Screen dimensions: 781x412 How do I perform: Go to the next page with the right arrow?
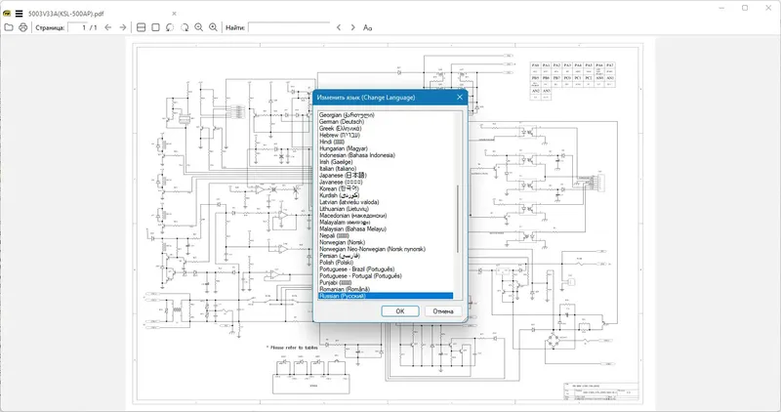[123, 27]
